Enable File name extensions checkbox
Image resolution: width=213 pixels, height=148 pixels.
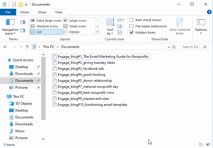click(131, 26)
